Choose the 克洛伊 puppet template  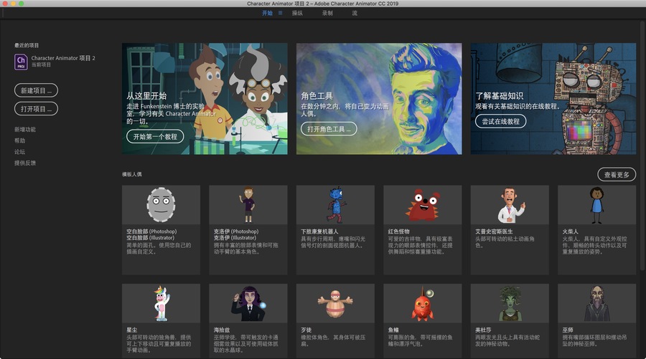coord(248,230)
